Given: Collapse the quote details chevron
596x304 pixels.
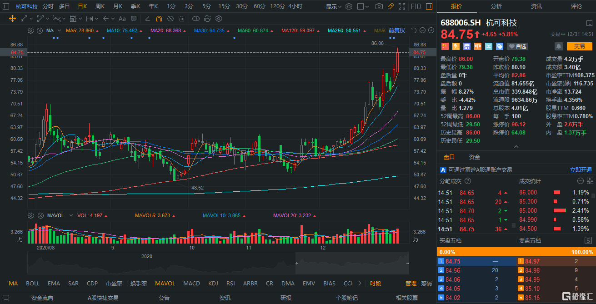Looking at the screenshot, I should pyautogui.click(x=516, y=147).
